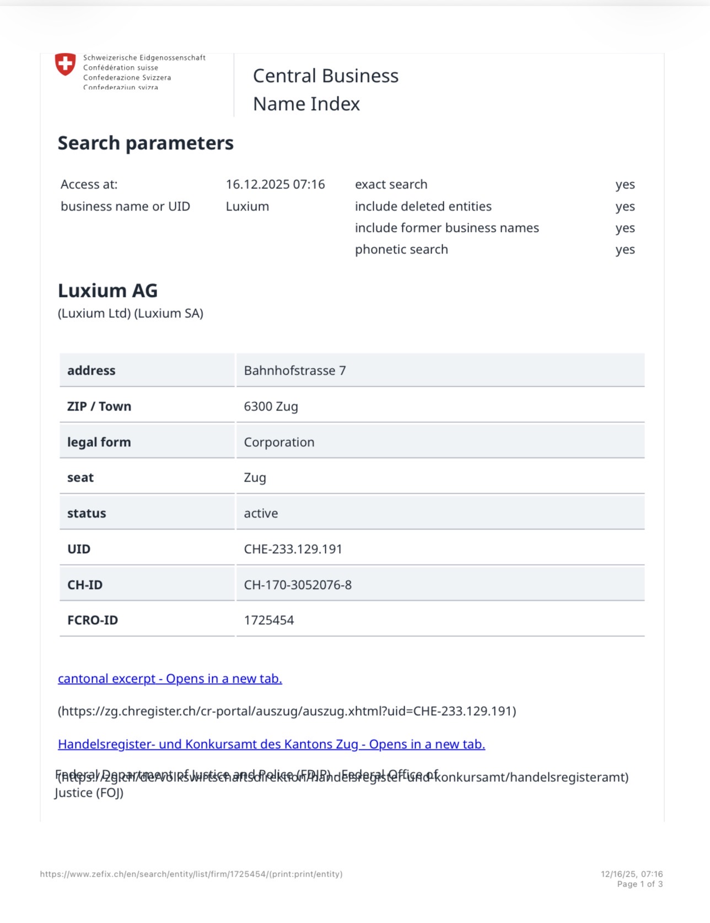Screen dimensions: 710x923
Task: Click the status value active
Action: [x=261, y=513]
